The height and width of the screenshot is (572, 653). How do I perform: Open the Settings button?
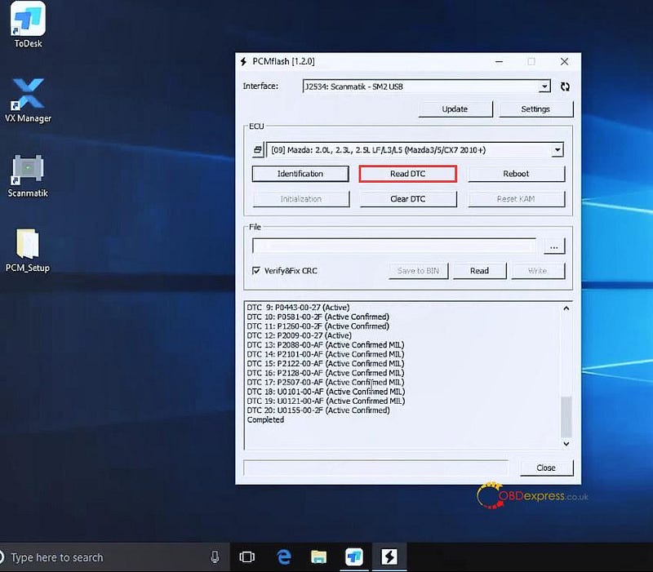[535, 109]
